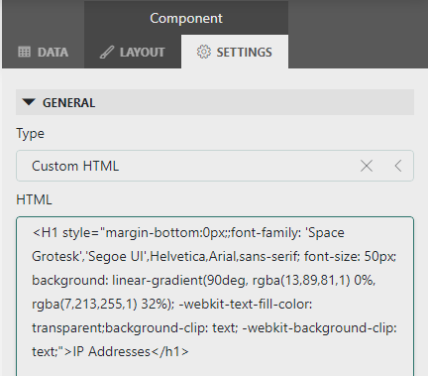Switch to the DATA tab

(x=43, y=52)
